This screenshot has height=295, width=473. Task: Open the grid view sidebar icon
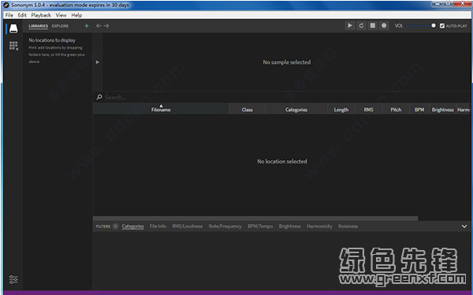point(13,46)
